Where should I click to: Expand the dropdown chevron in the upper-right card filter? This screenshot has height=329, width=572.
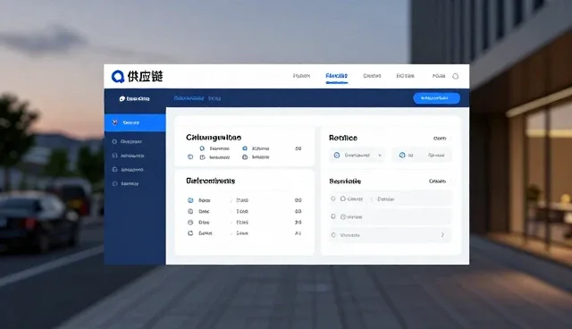380,156
